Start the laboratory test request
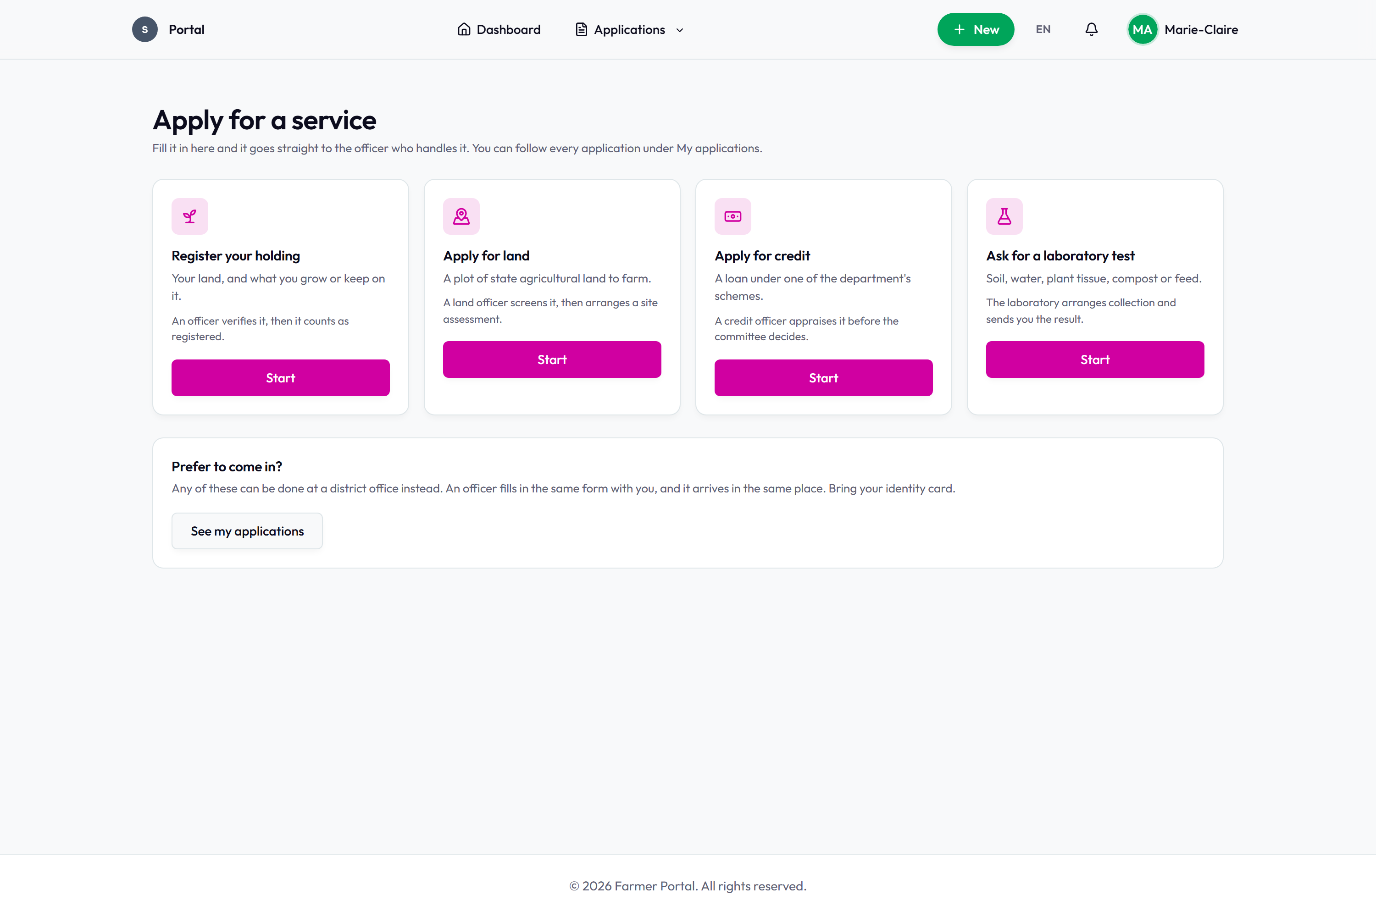Viewport: 1376px width, 917px height. [1094, 359]
